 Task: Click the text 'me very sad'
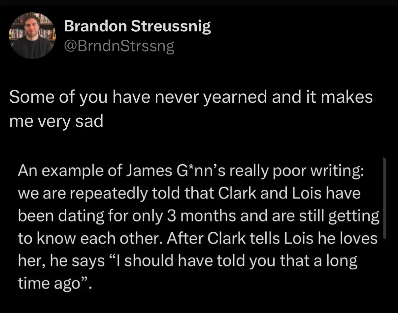(56, 122)
